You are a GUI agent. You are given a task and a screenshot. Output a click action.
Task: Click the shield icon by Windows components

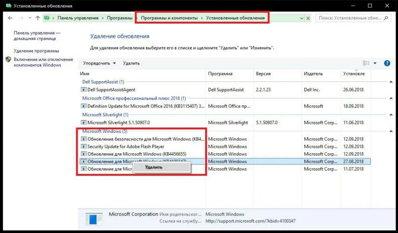tap(9, 59)
